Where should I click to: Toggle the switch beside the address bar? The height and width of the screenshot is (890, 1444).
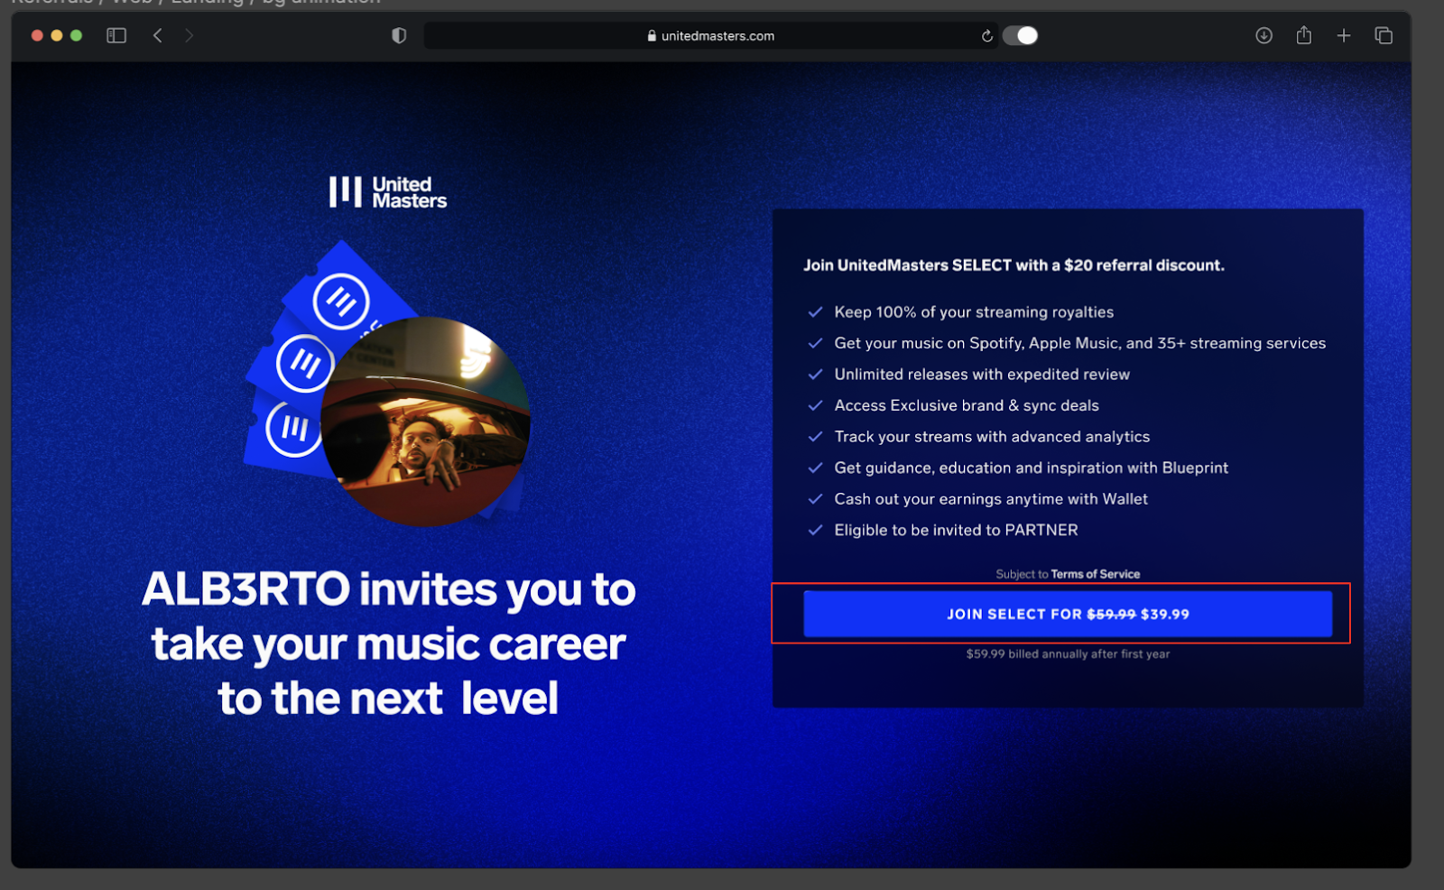[1021, 35]
